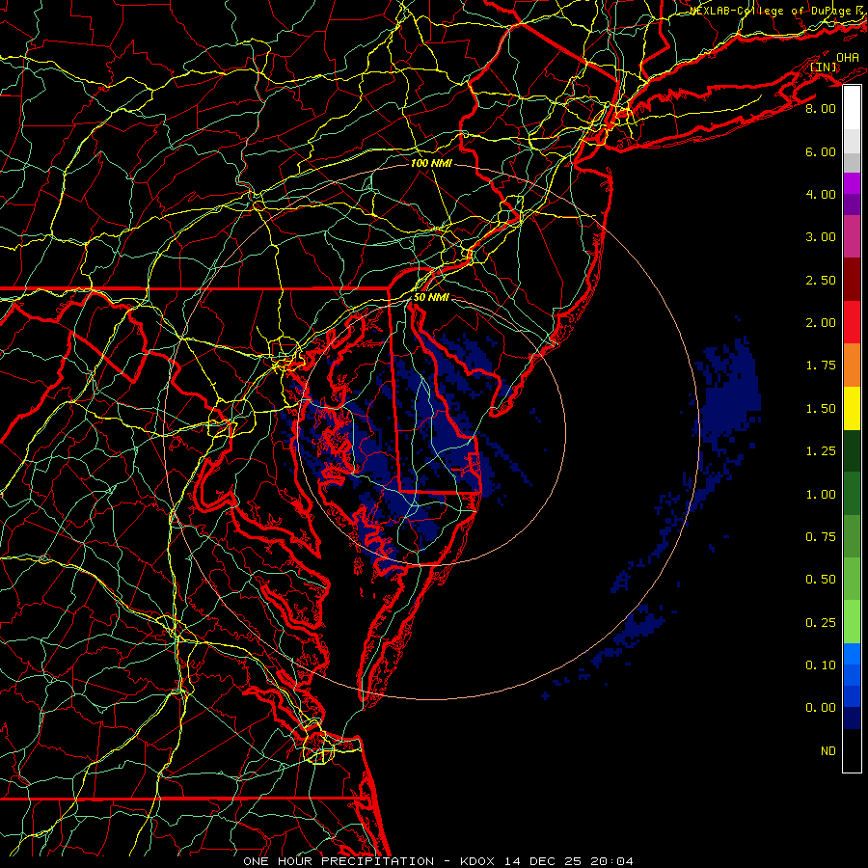
Task: Click the 6.00 legend value
Action: click(x=821, y=151)
